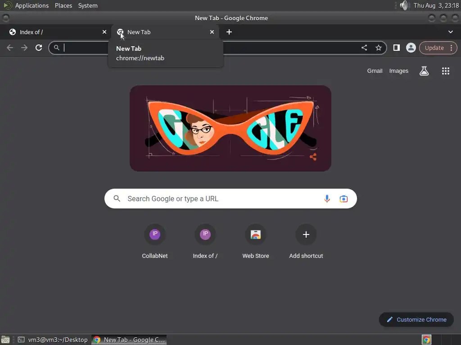Viewport: 461px width, 345px height.
Task: Click Customize Chrome button
Action: pyautogui.click(x=416, y=319)
